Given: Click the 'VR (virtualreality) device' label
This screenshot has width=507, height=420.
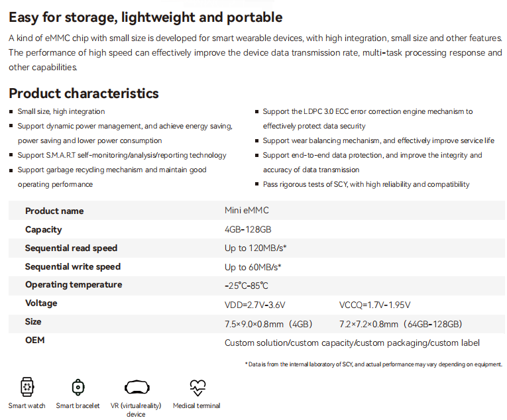Looking at the screenshot, I should tap(136, 409).
